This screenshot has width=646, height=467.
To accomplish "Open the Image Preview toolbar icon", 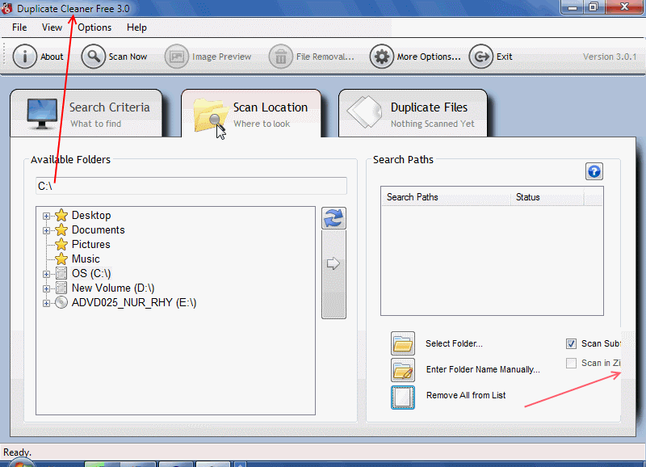I will coord(177,57).
